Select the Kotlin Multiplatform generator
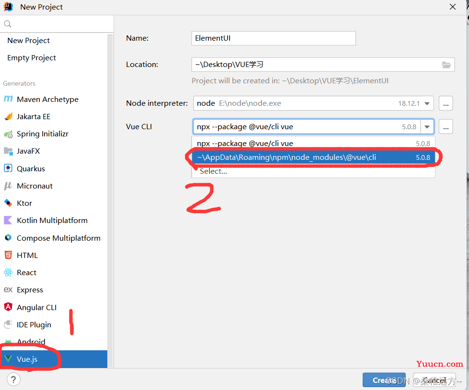Viewport: 469px width, 390px height. (54, 221)
